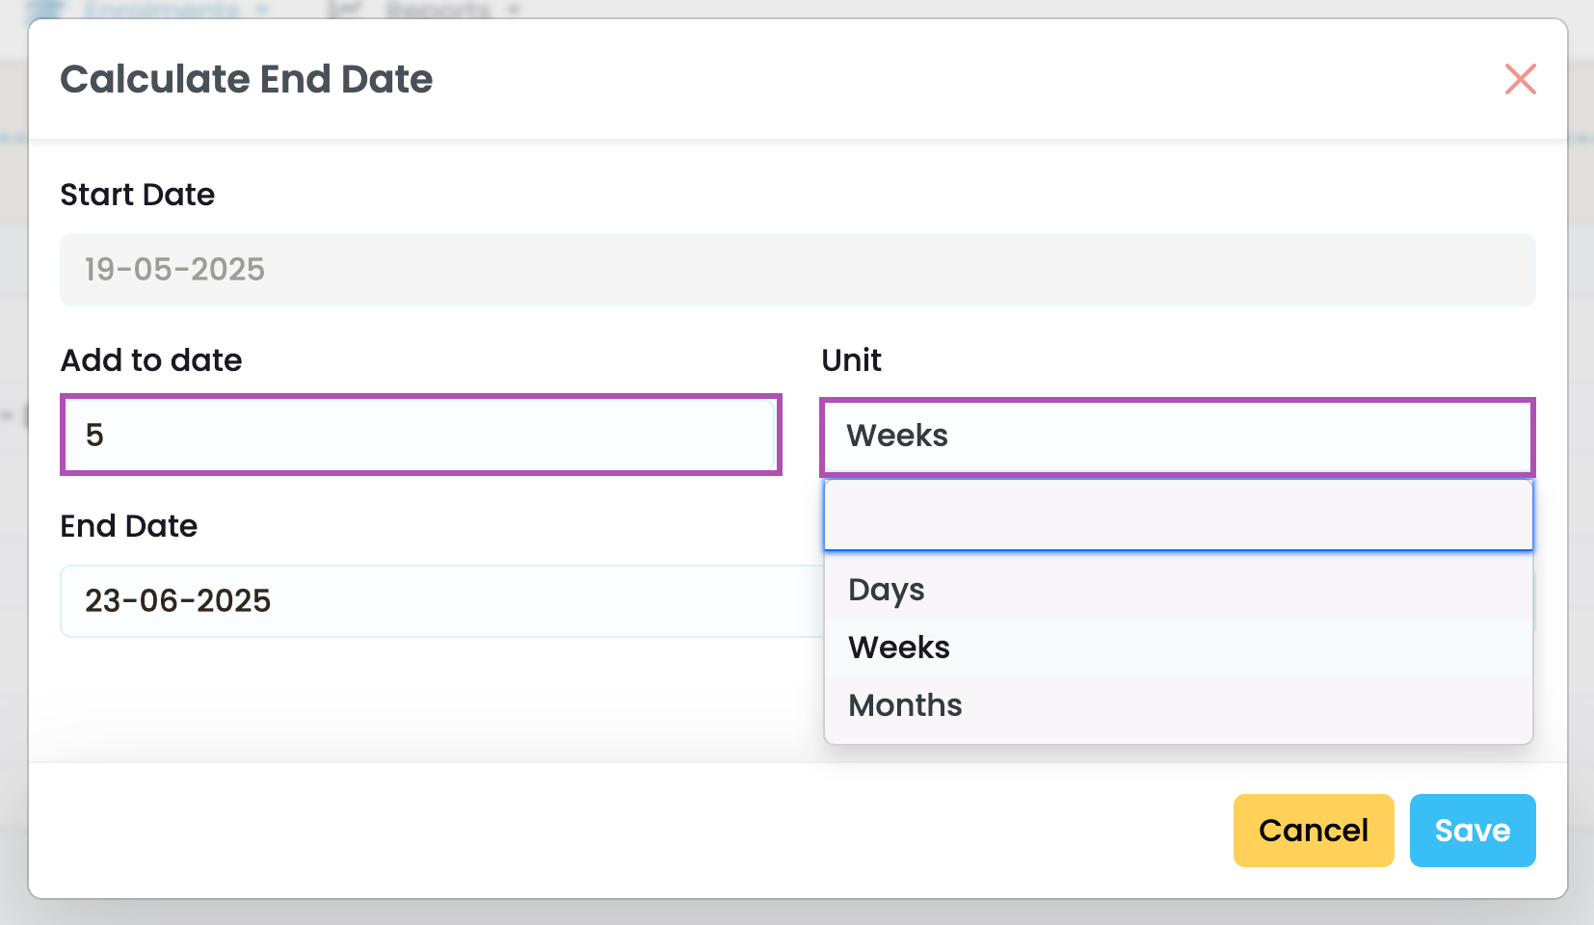Pick the Months unit option
The image size is (1594, 925).
point(905,705)
